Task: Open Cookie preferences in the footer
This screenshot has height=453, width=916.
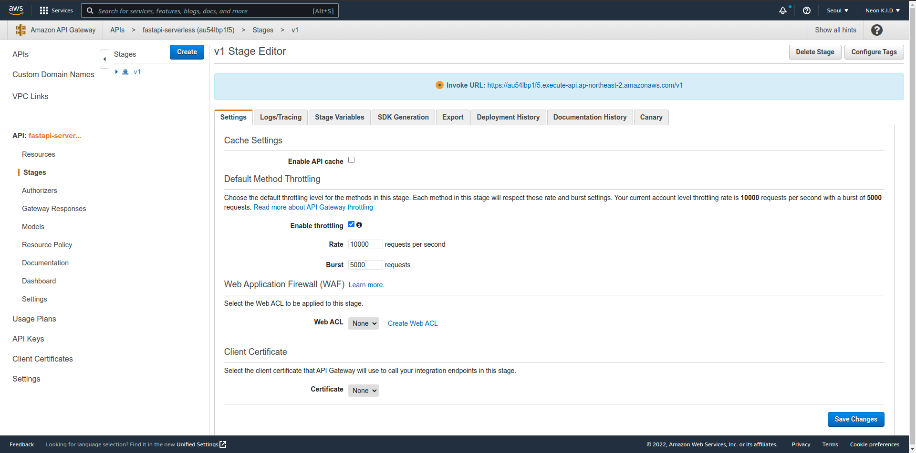Action: tap(874, 444)
